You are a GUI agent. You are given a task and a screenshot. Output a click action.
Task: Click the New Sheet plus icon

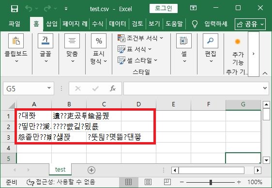pyautogui.click(x=91, y=170)
